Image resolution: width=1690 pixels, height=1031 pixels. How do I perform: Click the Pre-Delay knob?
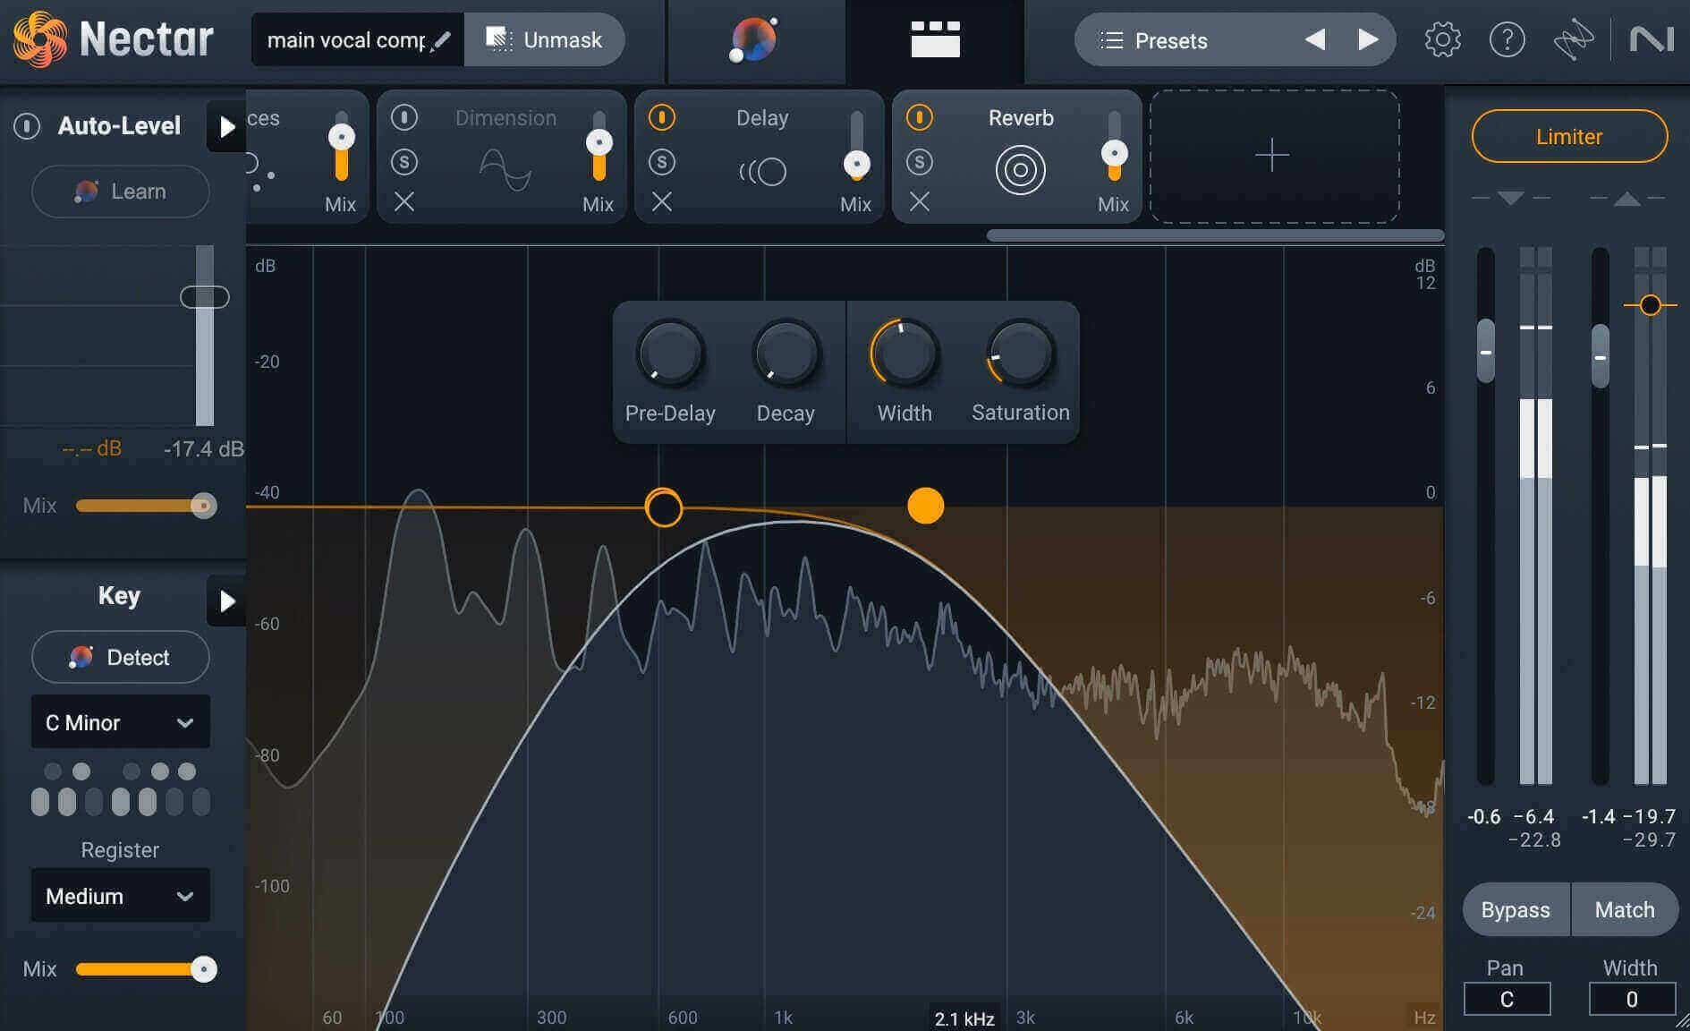(670, 354)
